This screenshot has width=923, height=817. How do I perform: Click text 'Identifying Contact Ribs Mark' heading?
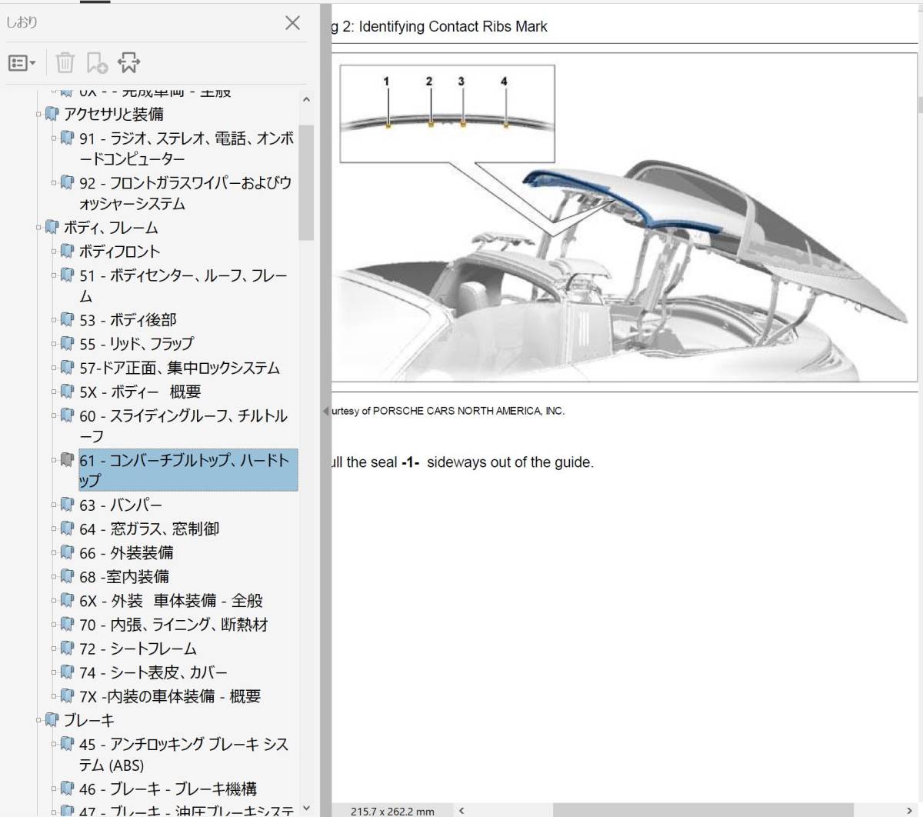point(453,26)
